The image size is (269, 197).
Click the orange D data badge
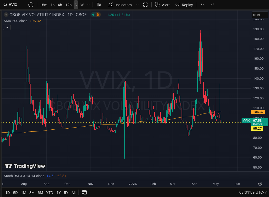tap(98, 15)
